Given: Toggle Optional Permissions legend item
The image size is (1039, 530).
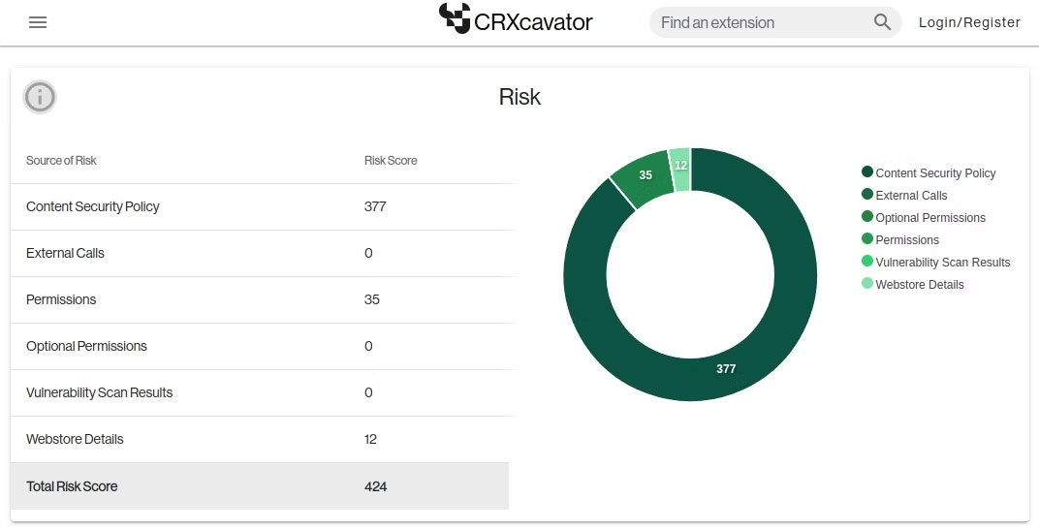Looking at the screenshot, I should [x=929, y=217].
